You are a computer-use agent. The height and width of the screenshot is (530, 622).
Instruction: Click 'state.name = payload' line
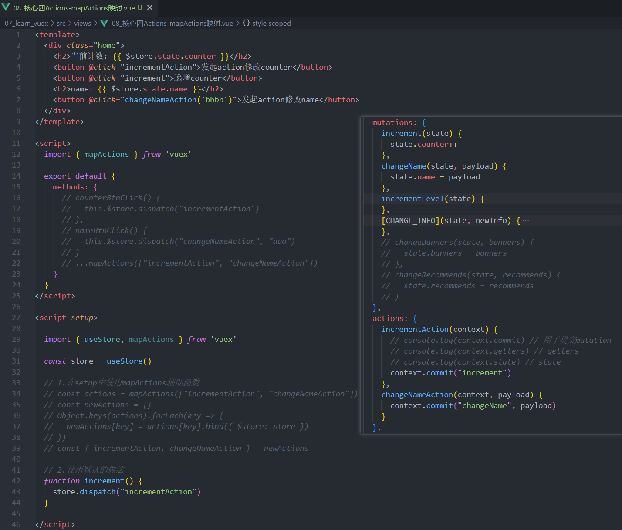pyautogui.click(x=435, y=177)
